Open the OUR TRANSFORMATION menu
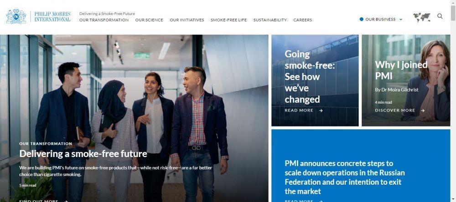 [x=104, y=20]
